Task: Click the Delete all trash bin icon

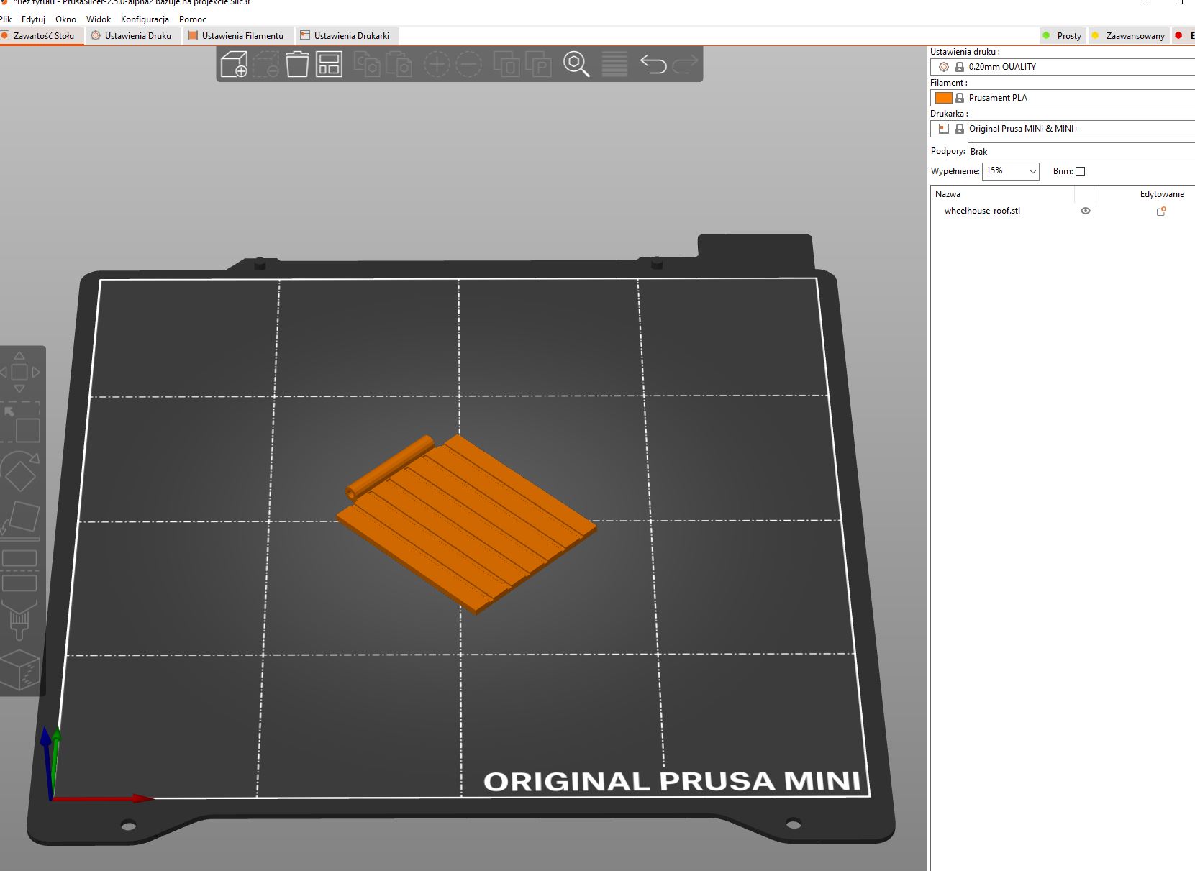Action: click(297, 64)
